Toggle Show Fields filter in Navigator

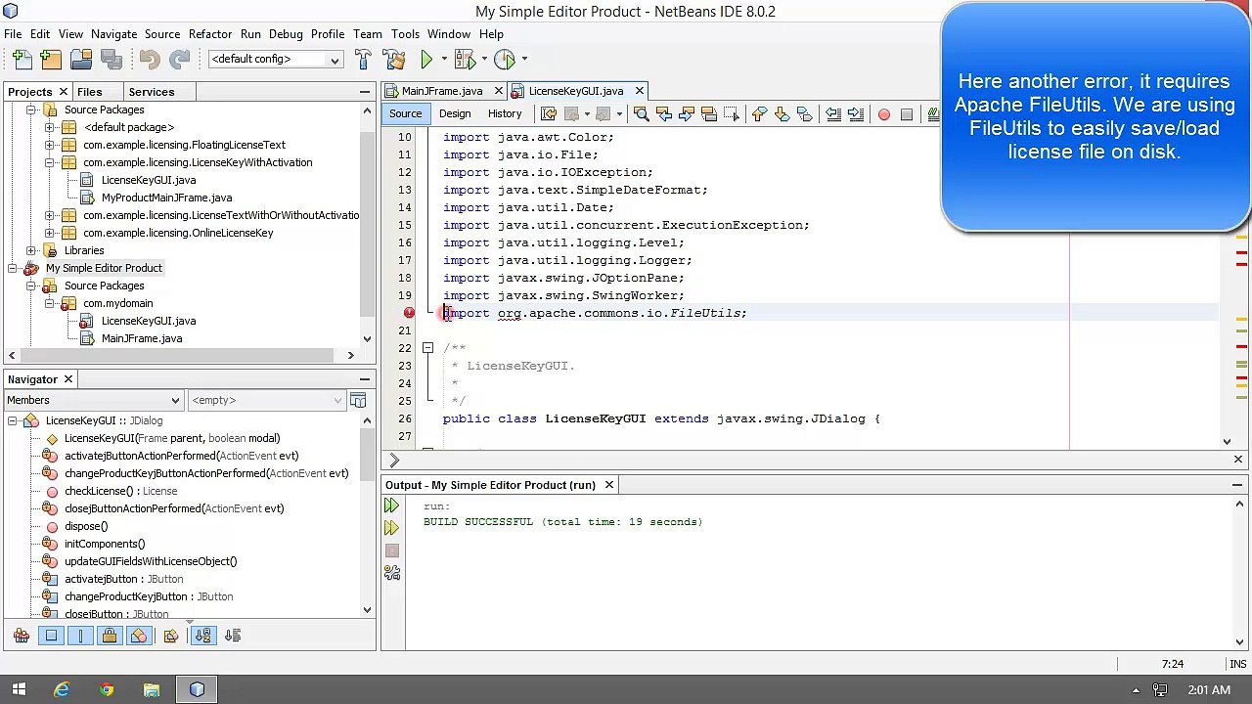coord(51,636)
